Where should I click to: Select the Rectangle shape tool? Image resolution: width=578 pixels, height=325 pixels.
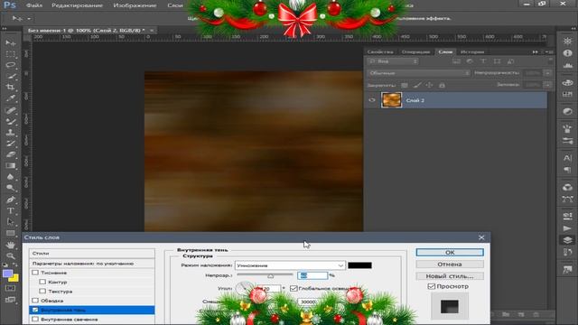point(10,233)
